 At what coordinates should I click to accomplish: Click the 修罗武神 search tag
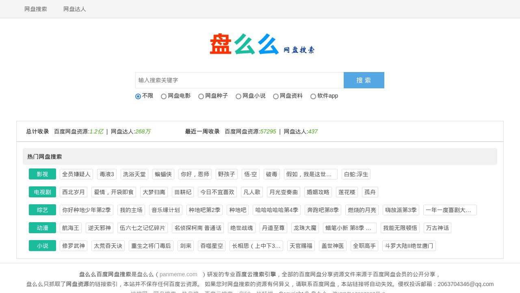(74, 246)
